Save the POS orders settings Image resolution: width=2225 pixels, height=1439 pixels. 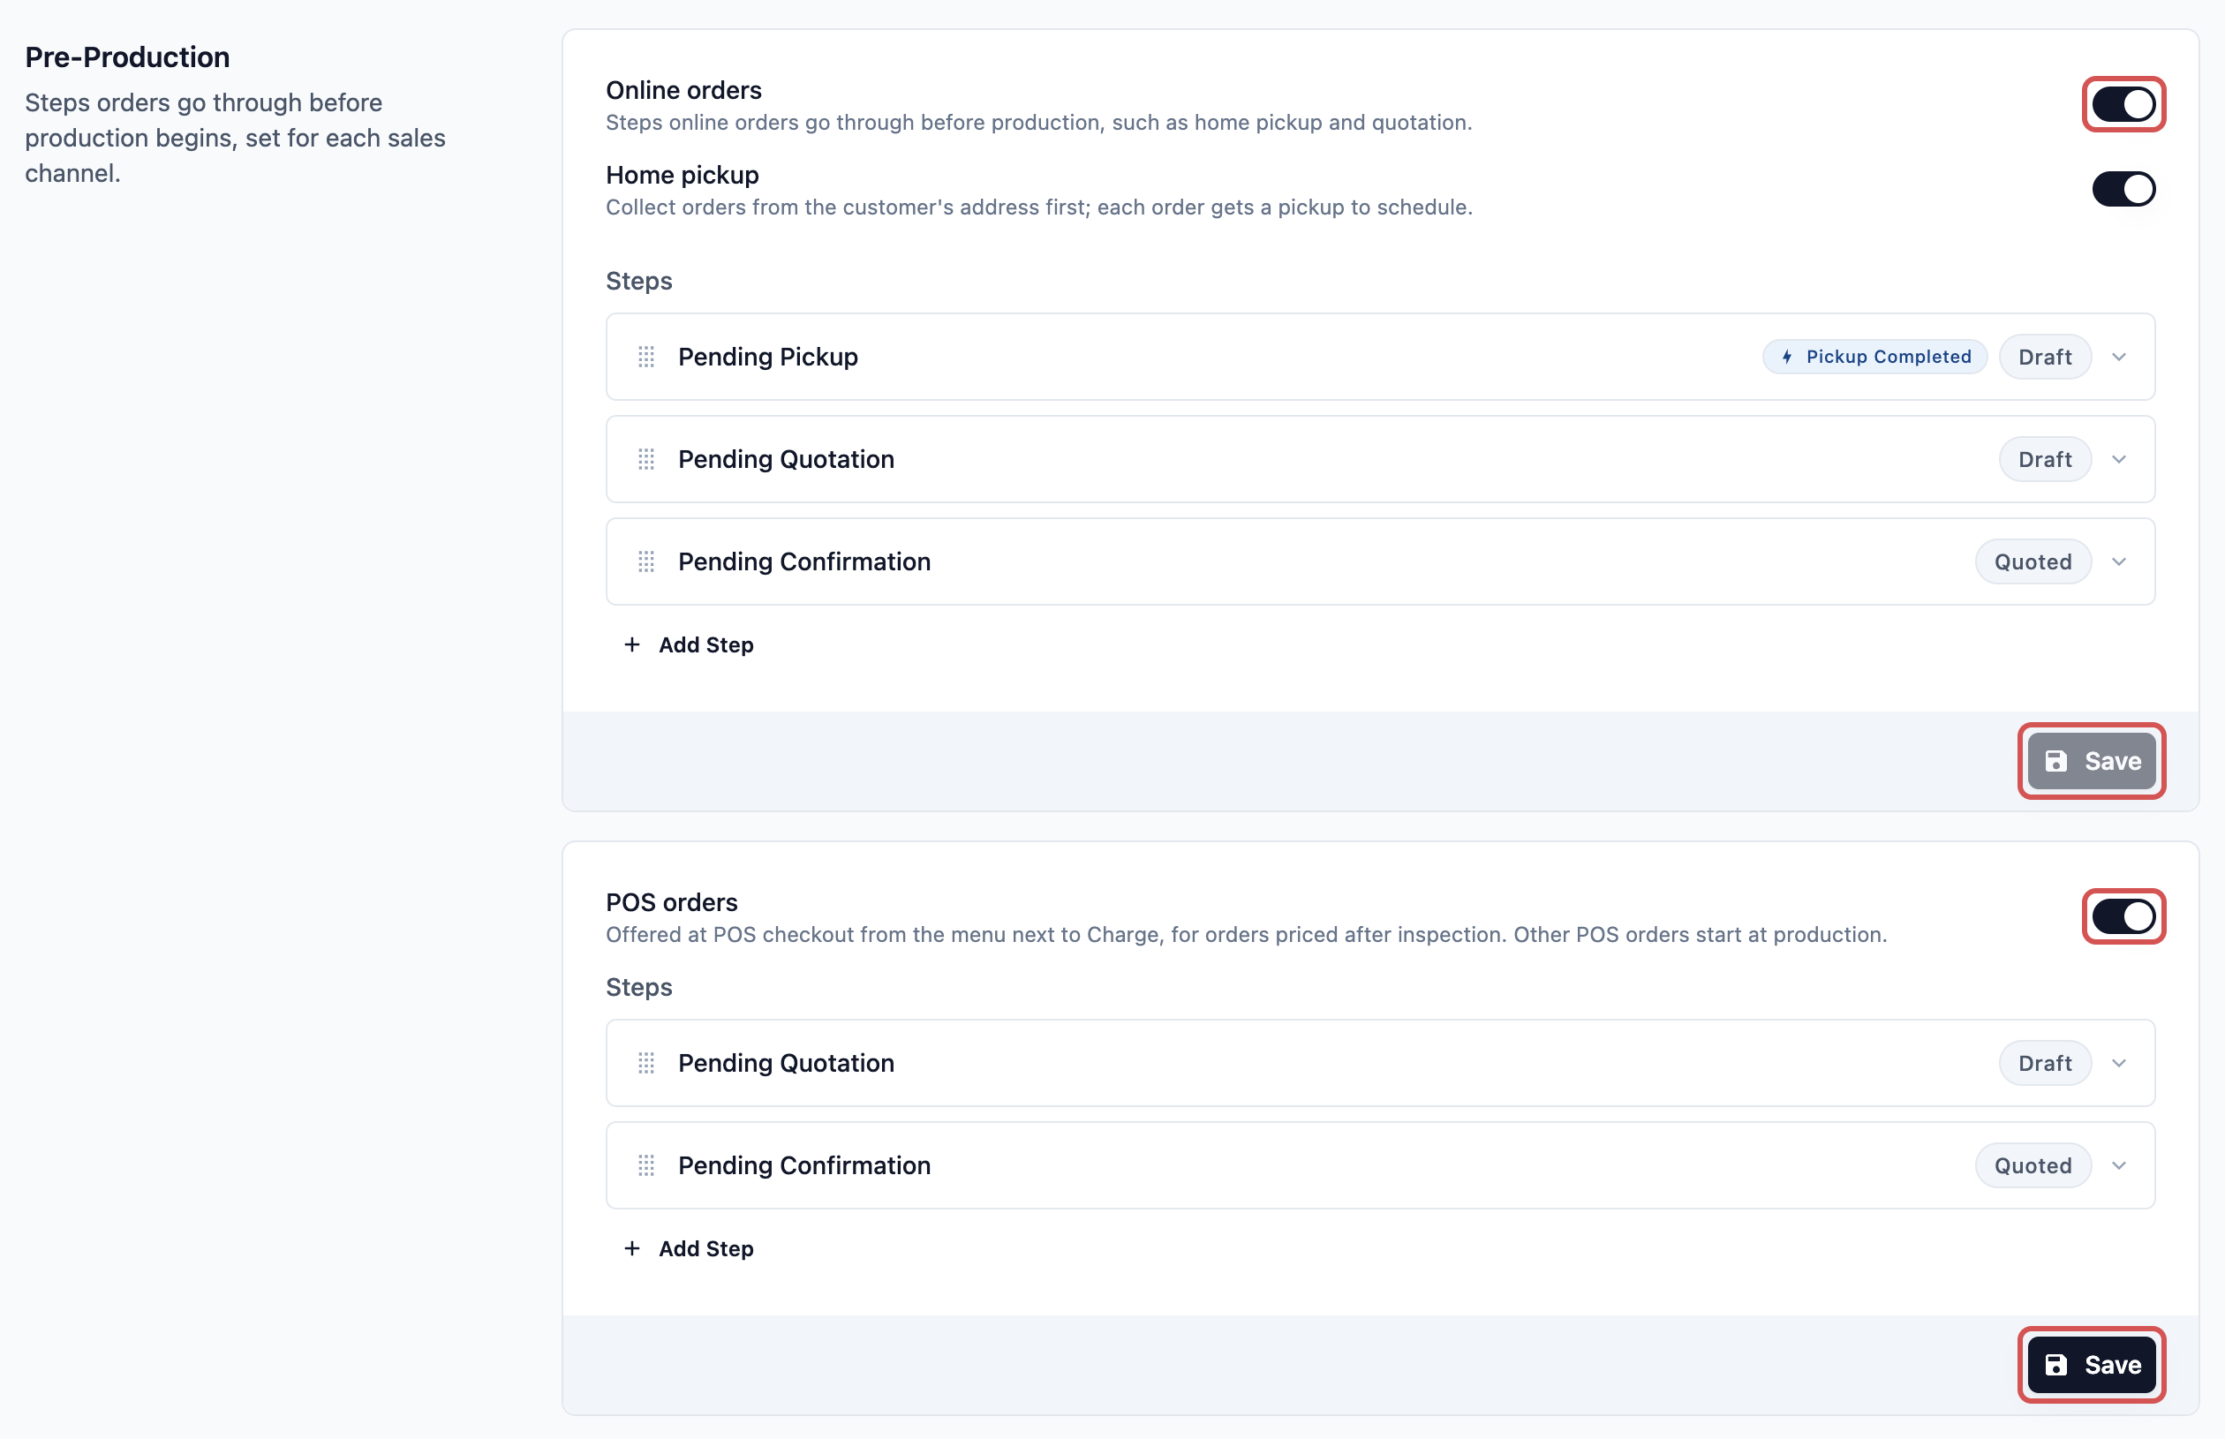pos(2092,1365)
